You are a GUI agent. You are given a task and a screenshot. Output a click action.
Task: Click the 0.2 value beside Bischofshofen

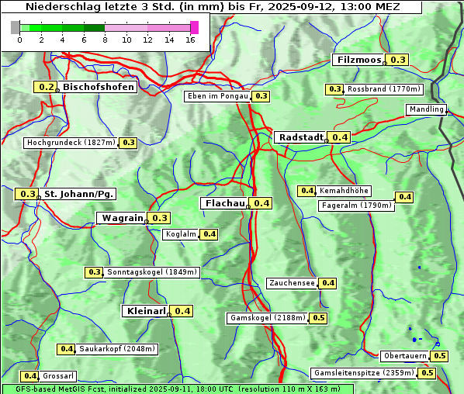pyautogui.click(x=46, y=87)
